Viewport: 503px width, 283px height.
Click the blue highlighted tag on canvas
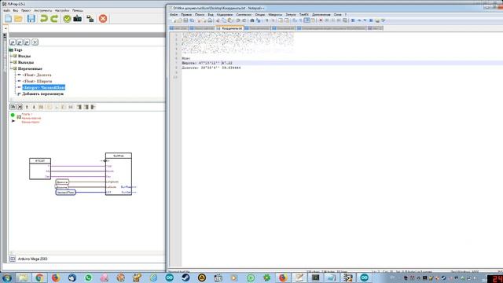pos(65,192)
